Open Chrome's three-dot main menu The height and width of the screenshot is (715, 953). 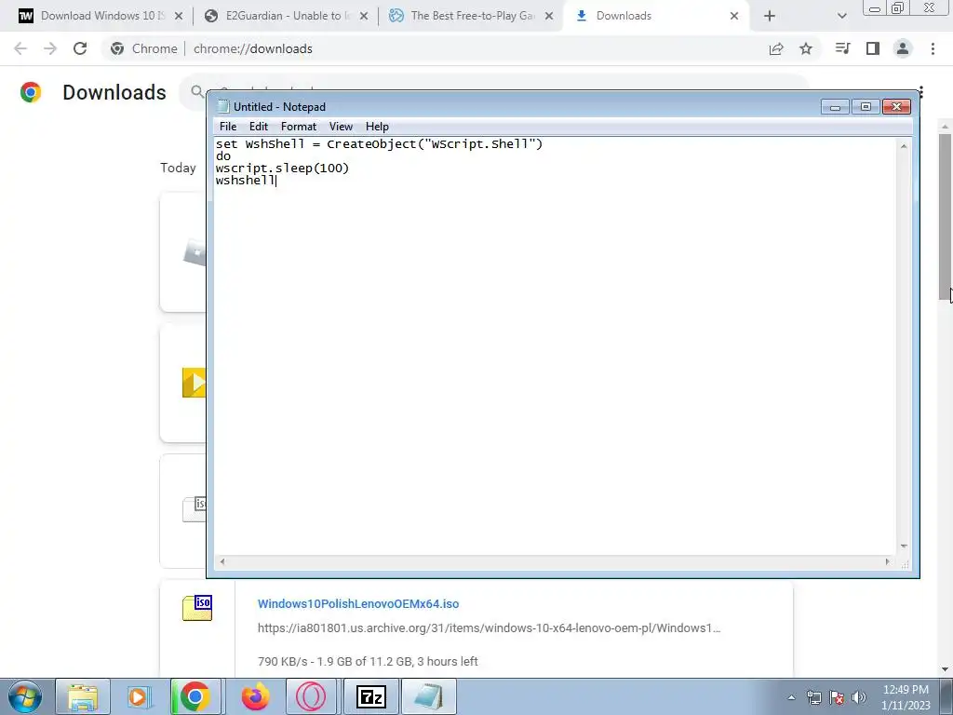(x=933, y=48)
